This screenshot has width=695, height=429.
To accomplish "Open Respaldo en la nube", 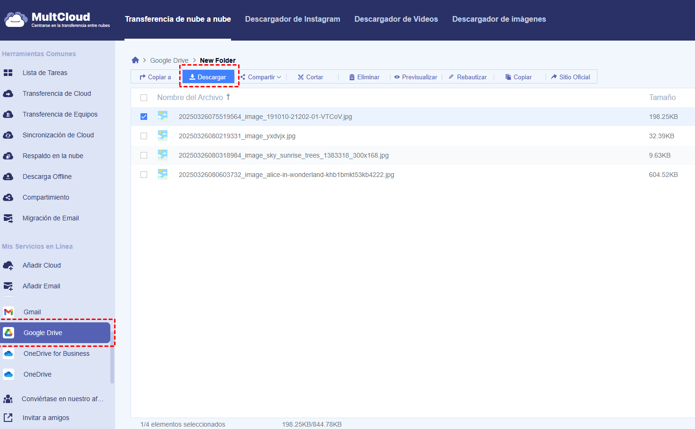I will (x=53, y=156).
